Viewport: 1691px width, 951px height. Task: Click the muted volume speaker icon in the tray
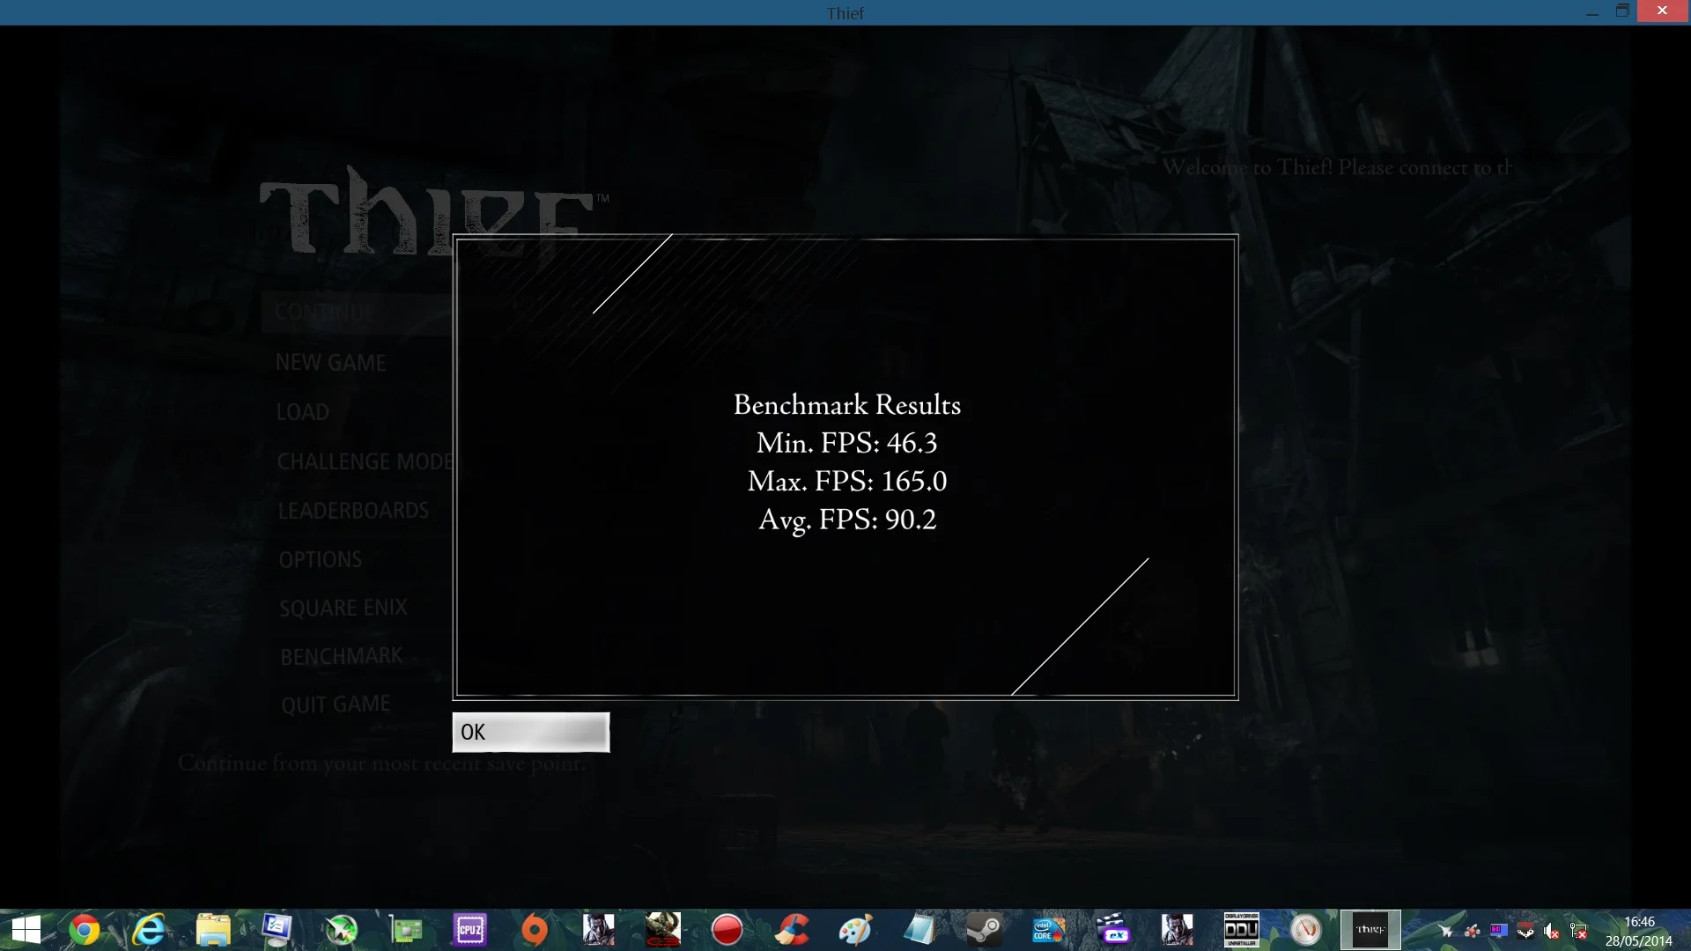point(1552,931)
